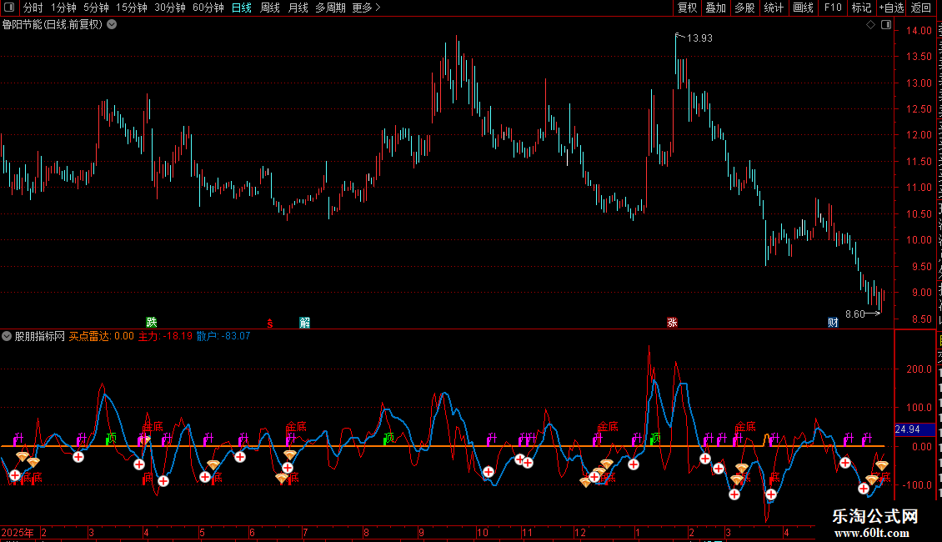Click the -100.0 indicator axis label
The height and width of the screenshot is (542, 942).
[917, 485]
